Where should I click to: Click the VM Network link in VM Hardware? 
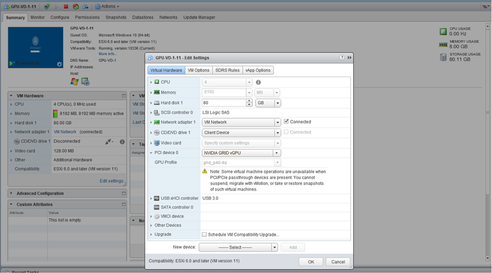[65, 132]
